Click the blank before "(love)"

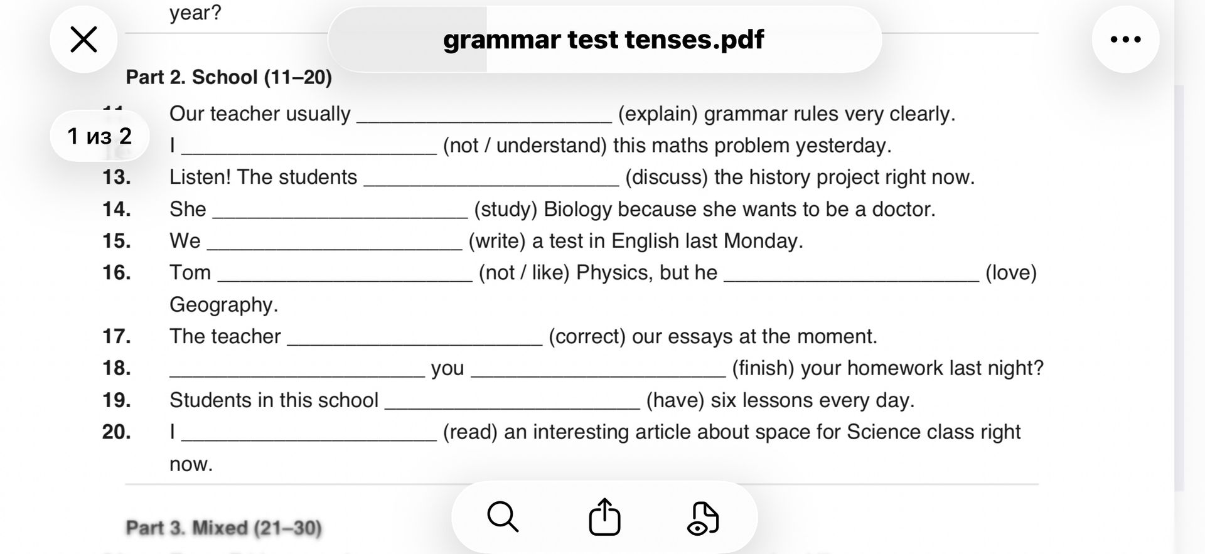852,275
